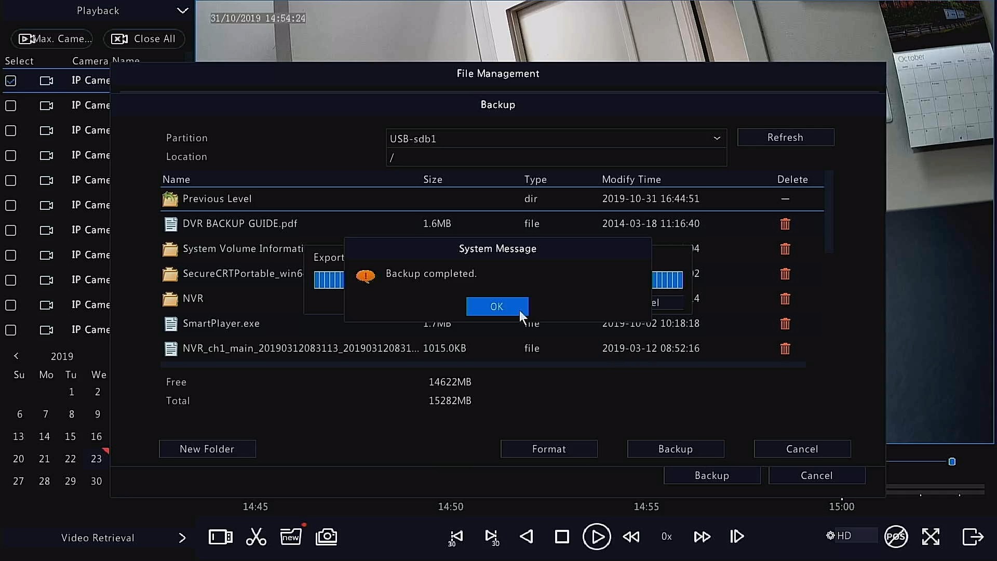Click the blue timeline zoom slider handle
997x561 pixels.
952,462
